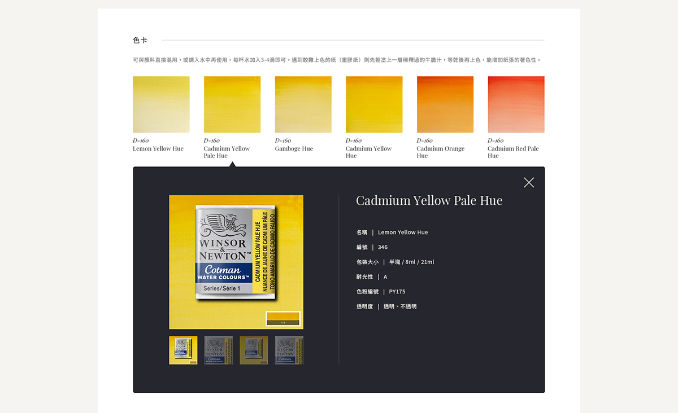Switch to the fourth product thumbnail
The width and height of the screenshot is (678, 413).
tap(289, 350)
